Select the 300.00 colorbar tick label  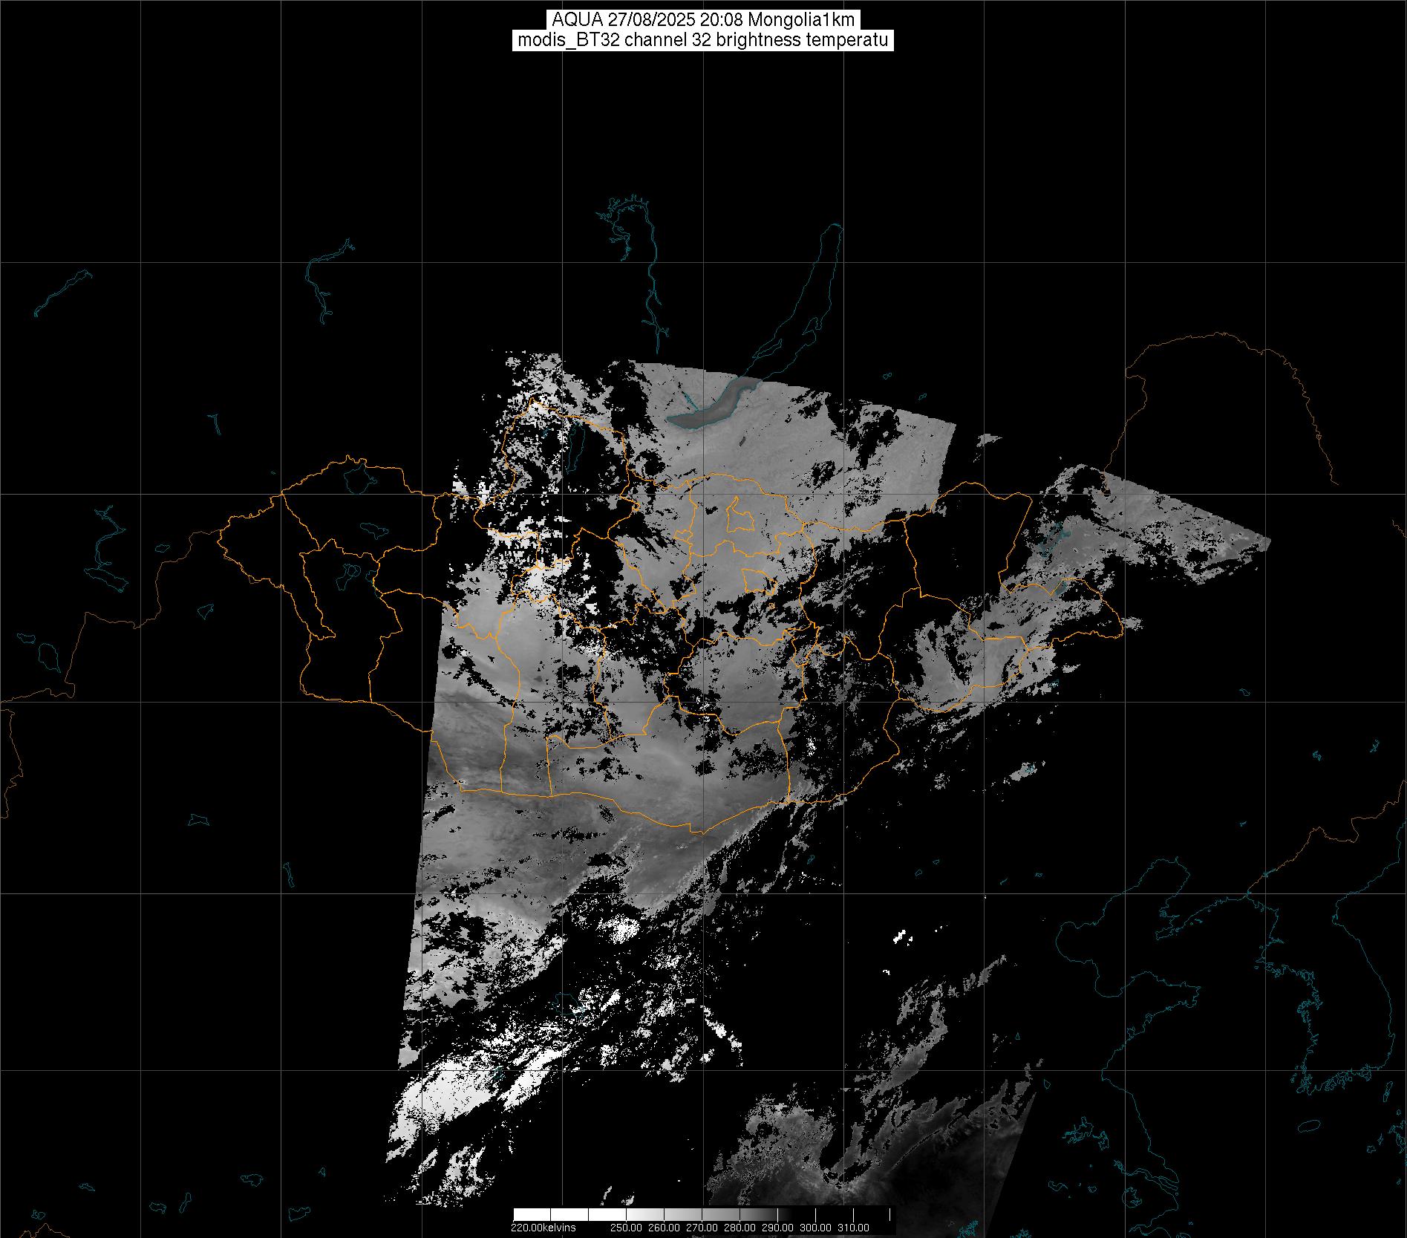815,1227
